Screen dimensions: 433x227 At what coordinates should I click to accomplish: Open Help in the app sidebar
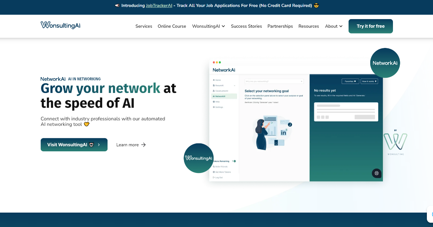218,101
